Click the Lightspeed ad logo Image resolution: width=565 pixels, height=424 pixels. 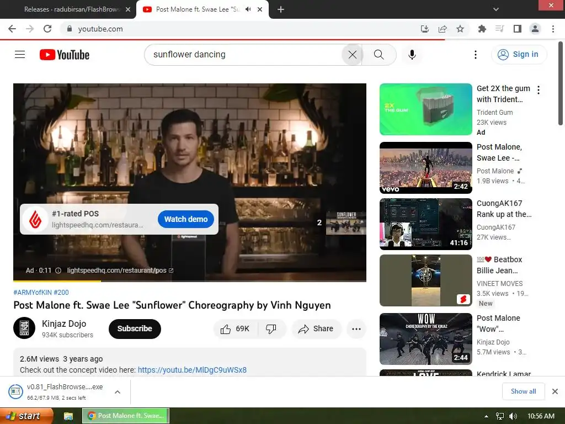(x=35, y=219)
